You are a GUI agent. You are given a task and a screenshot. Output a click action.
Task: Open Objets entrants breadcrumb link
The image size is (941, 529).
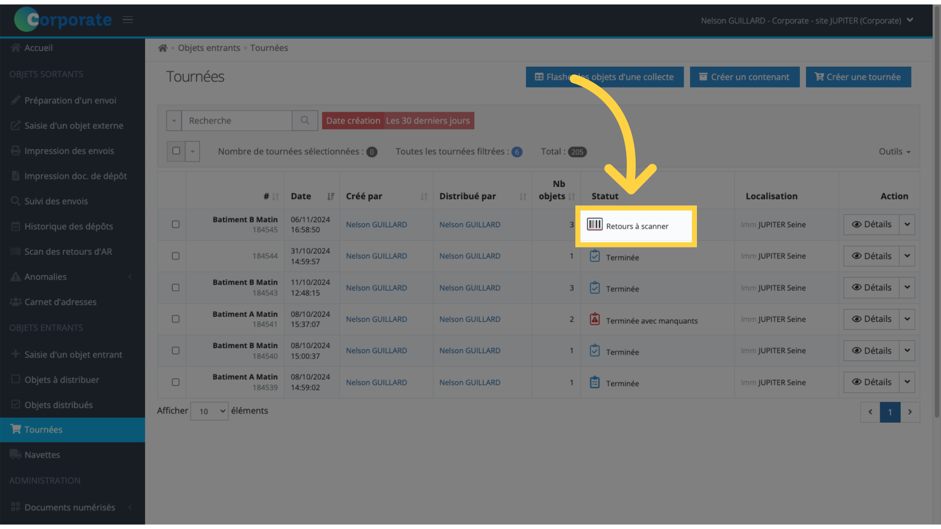[209, 48]
